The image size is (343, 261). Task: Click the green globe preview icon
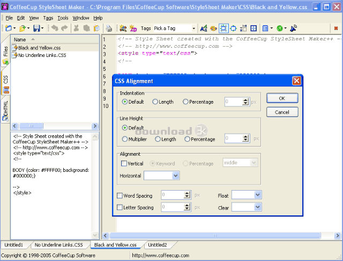280,28
